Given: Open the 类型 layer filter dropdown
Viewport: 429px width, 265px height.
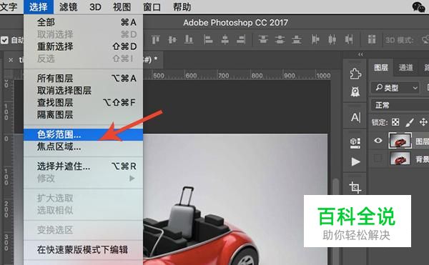Looking at the screenshot, I should click(395, 88).
